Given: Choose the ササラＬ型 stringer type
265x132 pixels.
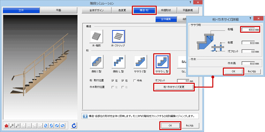Looking at the screenshot, I should click(162, 61).
